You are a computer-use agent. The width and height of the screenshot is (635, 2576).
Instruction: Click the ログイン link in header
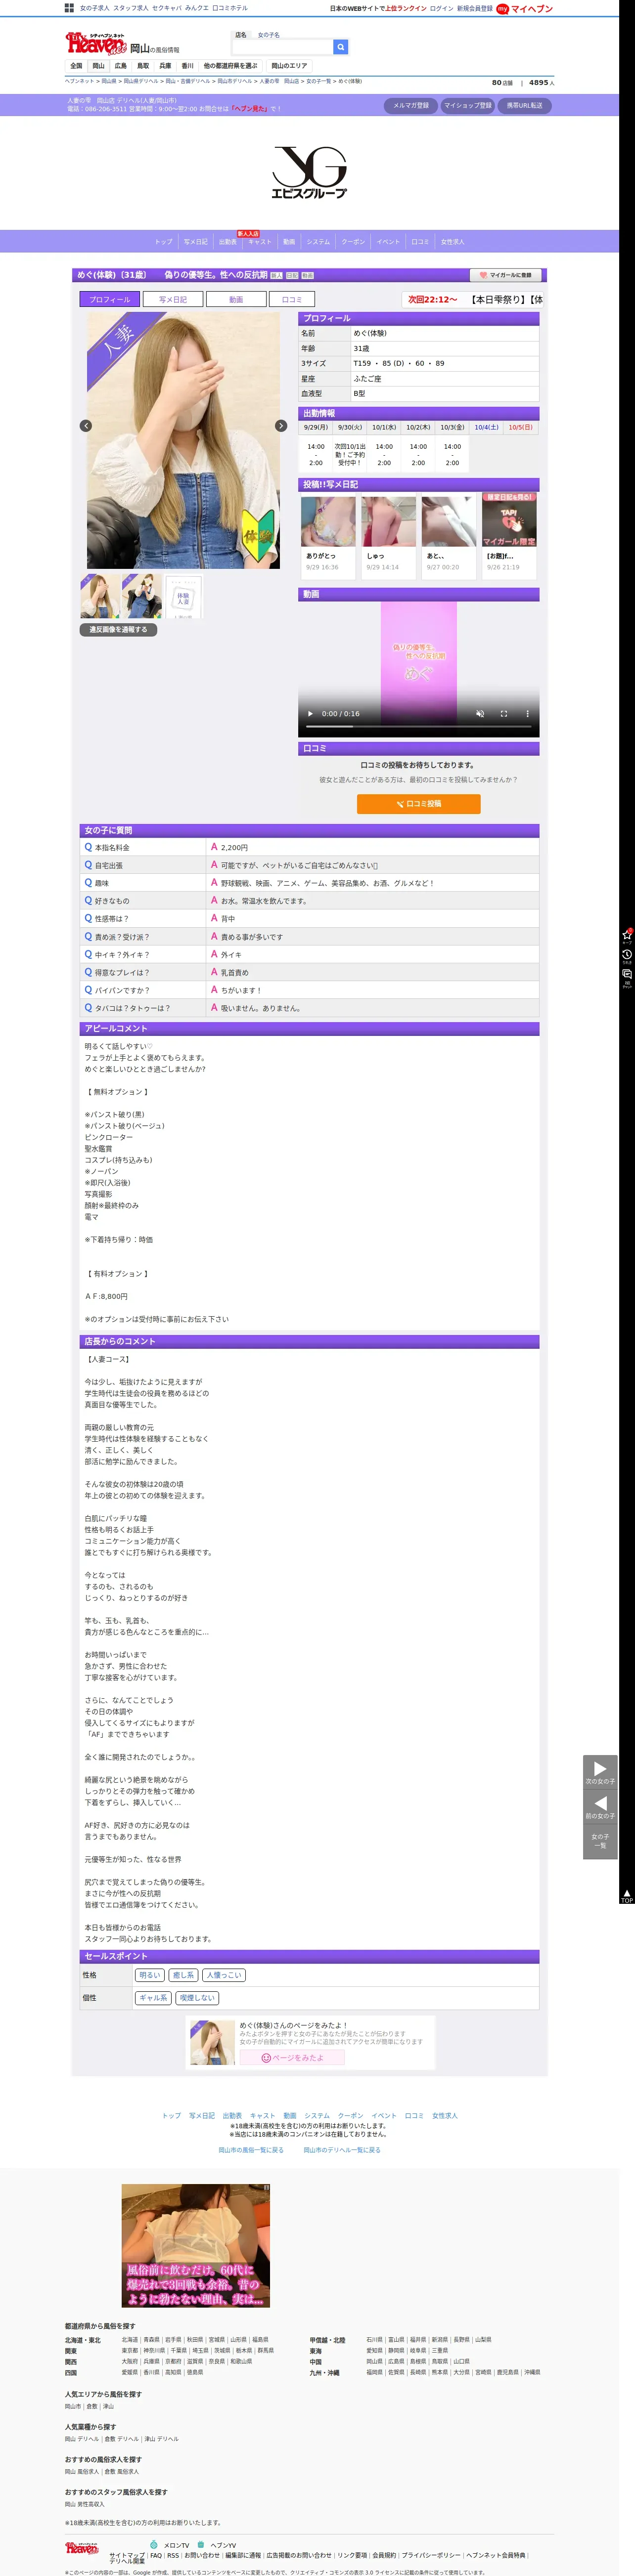click(x=441, y=8)
